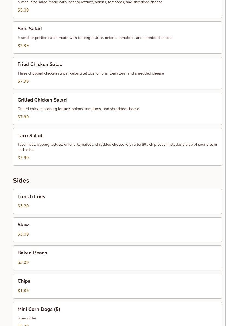Click the Fried Chicken Salad $7.99 price
This screenshot has width=231, height=326.
click(x=23, y=81)
